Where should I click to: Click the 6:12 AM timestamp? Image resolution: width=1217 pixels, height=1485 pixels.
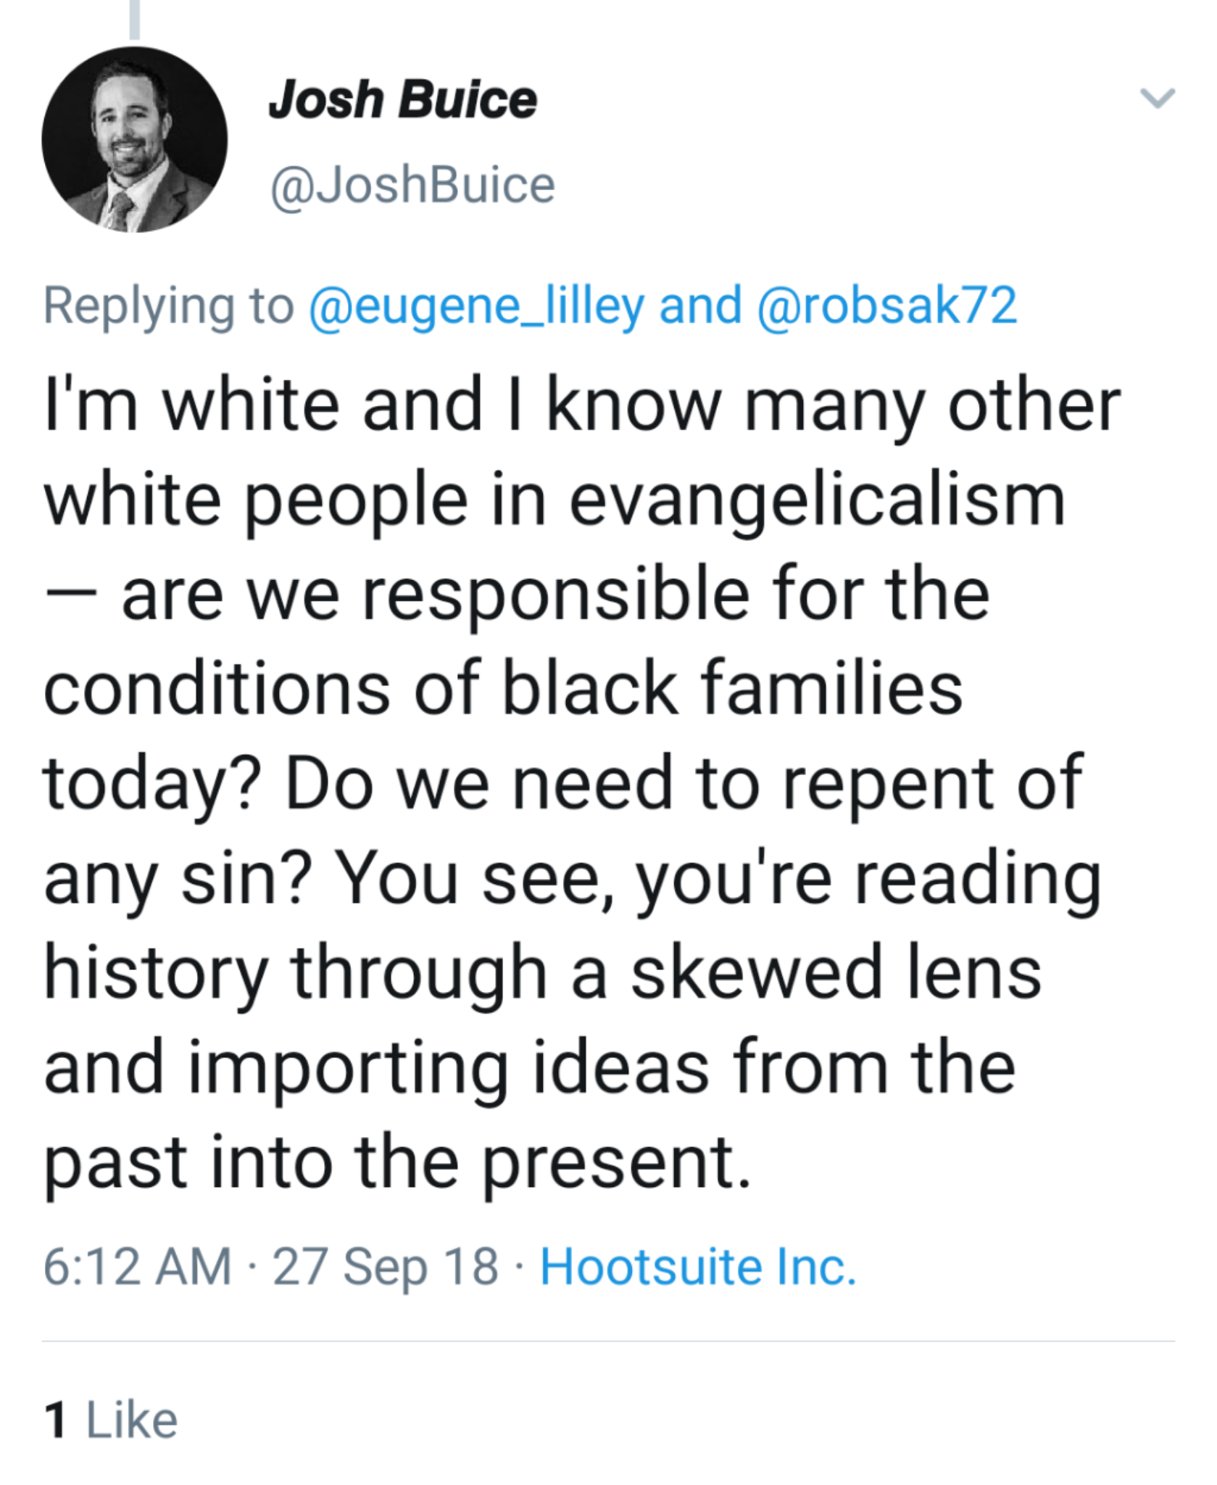138,1267
